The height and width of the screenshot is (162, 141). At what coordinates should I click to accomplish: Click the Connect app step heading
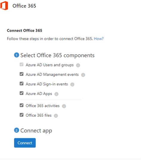pyautogui.click(x=36, y=131)
